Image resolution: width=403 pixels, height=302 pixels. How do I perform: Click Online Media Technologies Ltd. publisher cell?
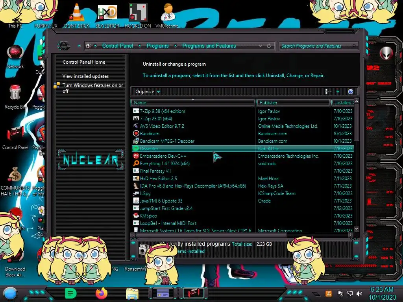pos(288,126)
